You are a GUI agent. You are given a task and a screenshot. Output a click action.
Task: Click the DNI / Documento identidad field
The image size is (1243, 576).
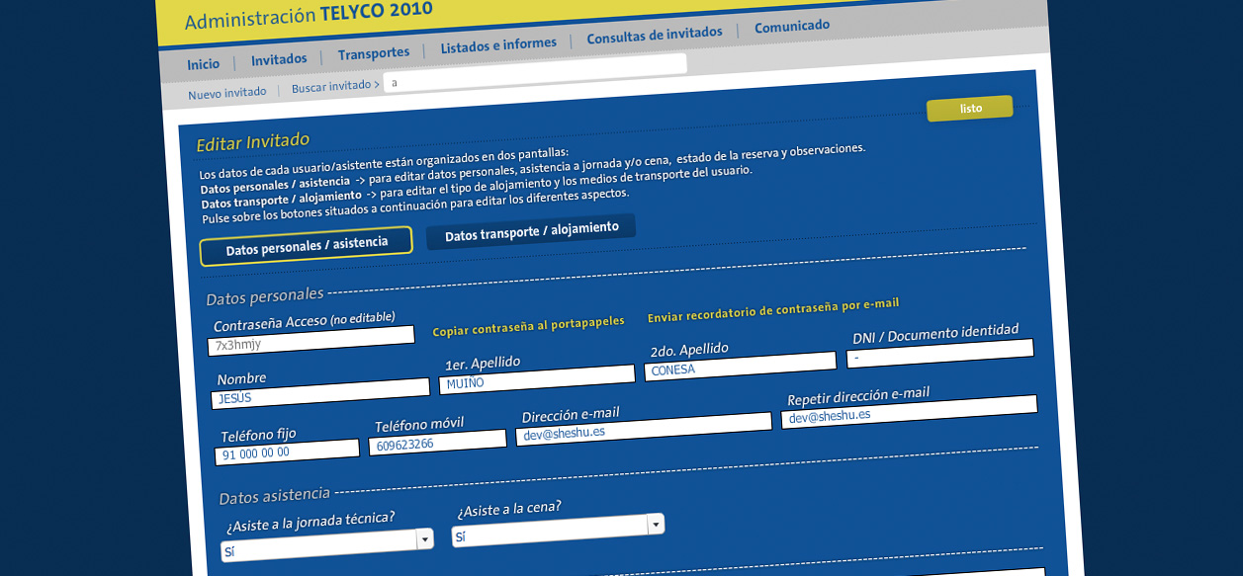point(939,354)
